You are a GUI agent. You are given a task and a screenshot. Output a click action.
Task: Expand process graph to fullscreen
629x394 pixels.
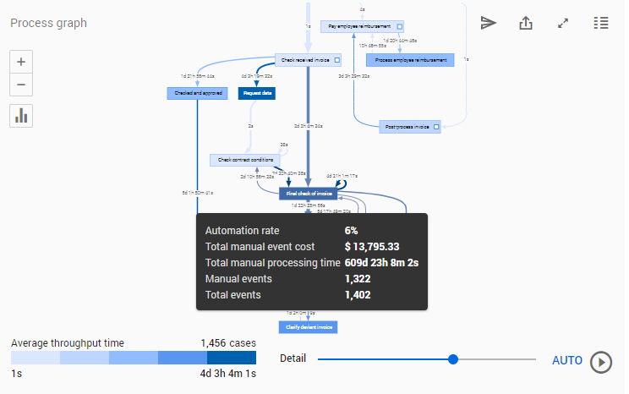563,23
